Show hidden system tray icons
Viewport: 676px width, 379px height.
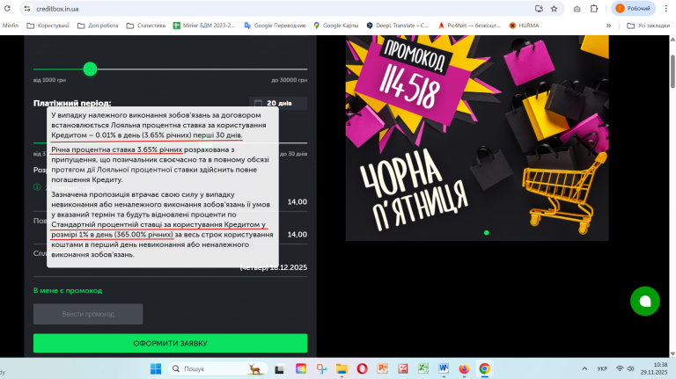point(584,368)
